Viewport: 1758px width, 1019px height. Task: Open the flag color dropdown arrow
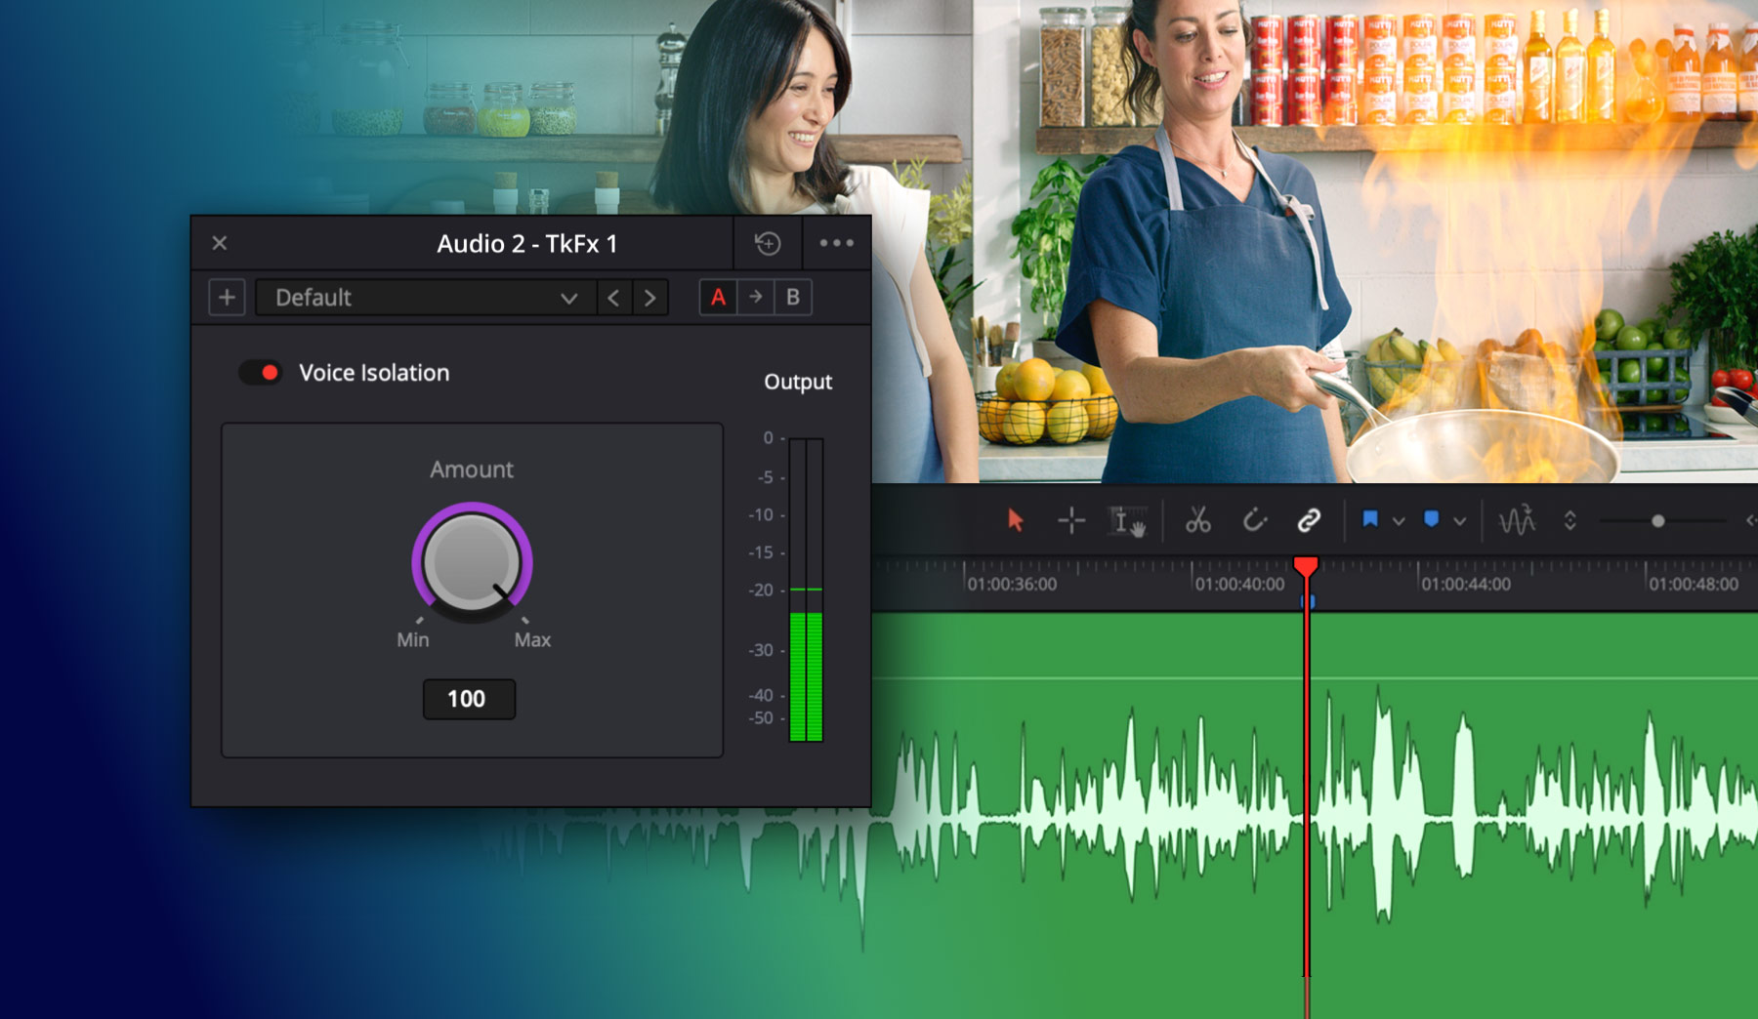point(1399,521)
